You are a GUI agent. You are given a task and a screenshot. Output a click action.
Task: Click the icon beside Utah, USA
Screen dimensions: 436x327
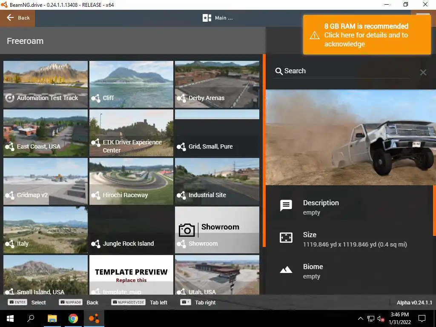[x=181, y=292]
